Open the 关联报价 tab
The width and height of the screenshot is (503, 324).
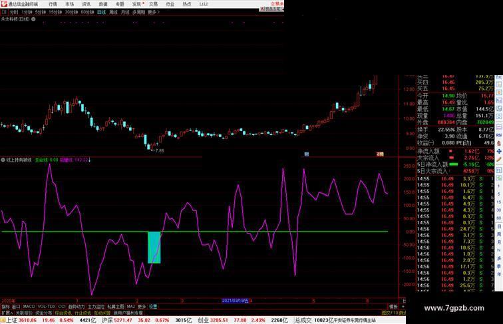24,313
